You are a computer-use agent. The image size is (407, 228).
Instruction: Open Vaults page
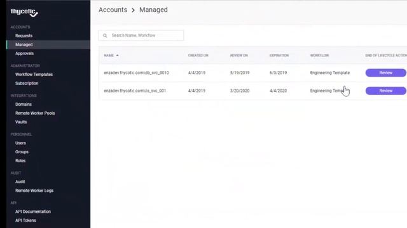click(21, 122)
